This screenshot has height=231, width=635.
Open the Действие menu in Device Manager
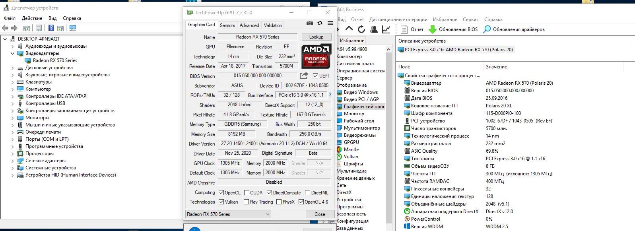pyautogui.click(x=32, y=18)
